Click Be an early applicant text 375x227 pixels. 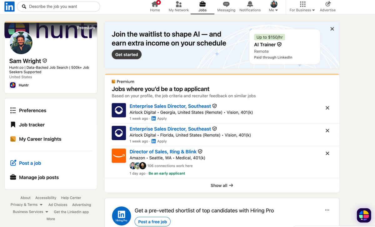[167, 173]
